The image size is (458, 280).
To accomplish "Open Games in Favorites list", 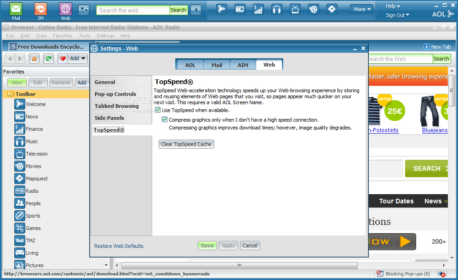I will coord(28,228).
